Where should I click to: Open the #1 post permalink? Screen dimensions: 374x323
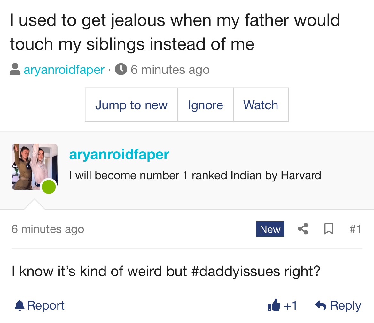[x=355, y=229]
